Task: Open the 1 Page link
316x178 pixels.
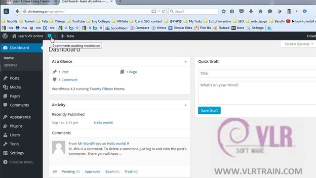Action: pos(131,72)
